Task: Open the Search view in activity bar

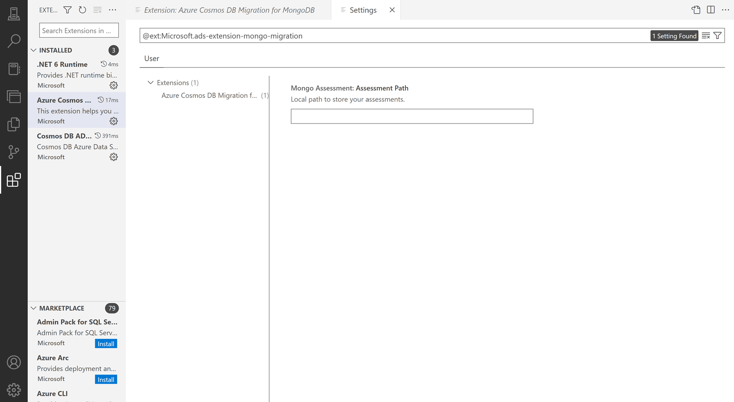Action: [x=14, y=41]
